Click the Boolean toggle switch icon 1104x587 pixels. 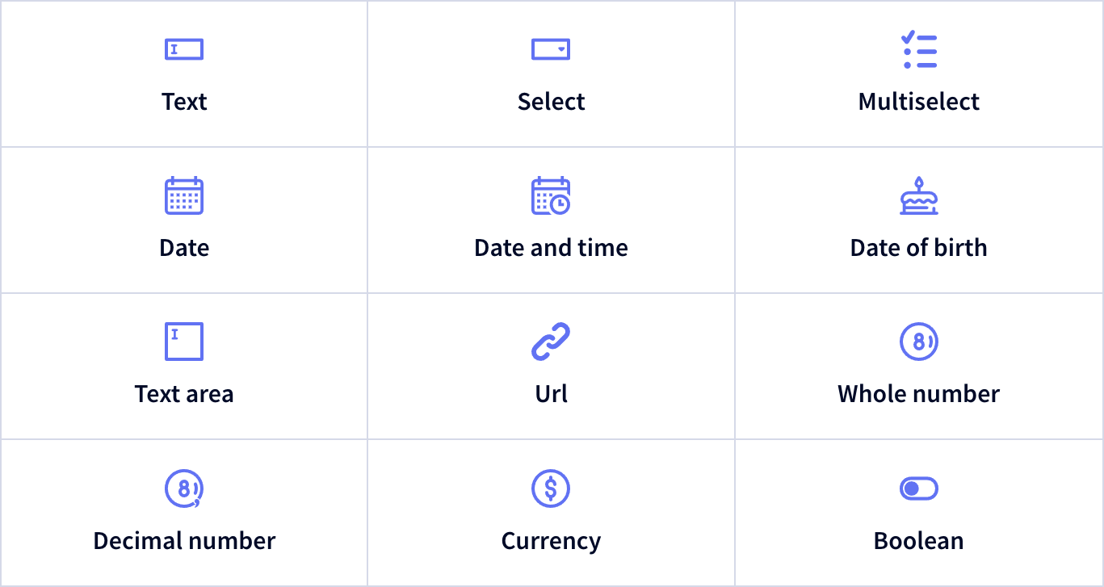tap(919, 488)
